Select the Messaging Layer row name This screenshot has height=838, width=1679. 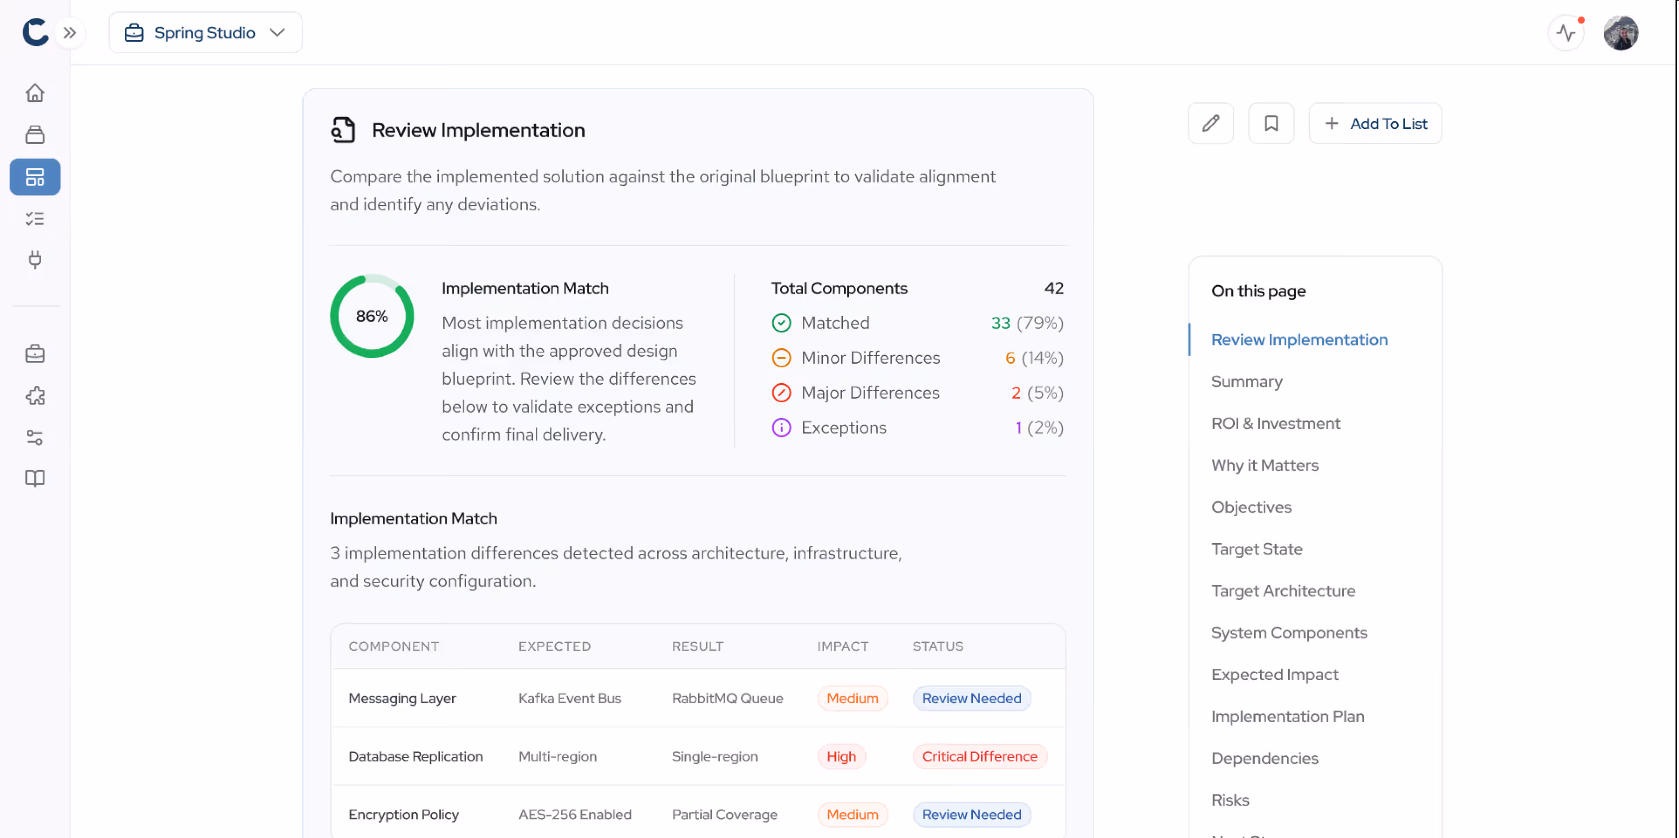(401, 698)
